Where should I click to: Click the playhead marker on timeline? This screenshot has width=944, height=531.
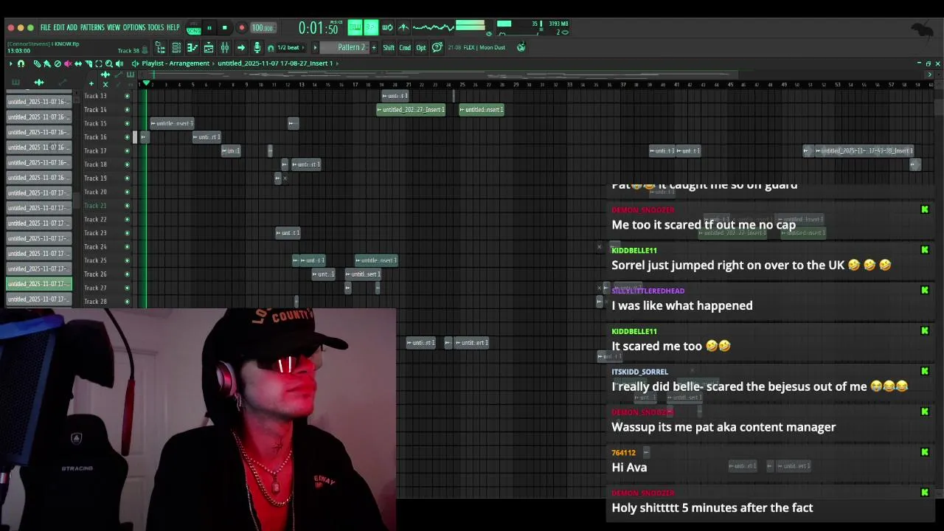(146, 83)
